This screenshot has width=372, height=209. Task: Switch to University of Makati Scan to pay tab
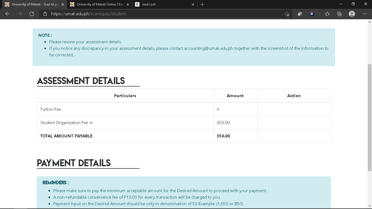[34, 4]
